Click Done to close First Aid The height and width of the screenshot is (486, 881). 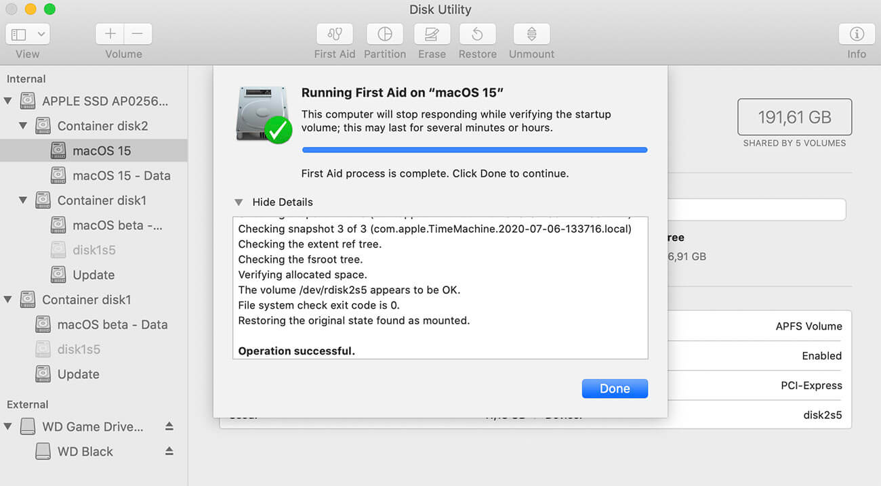(x=615, y=389)
